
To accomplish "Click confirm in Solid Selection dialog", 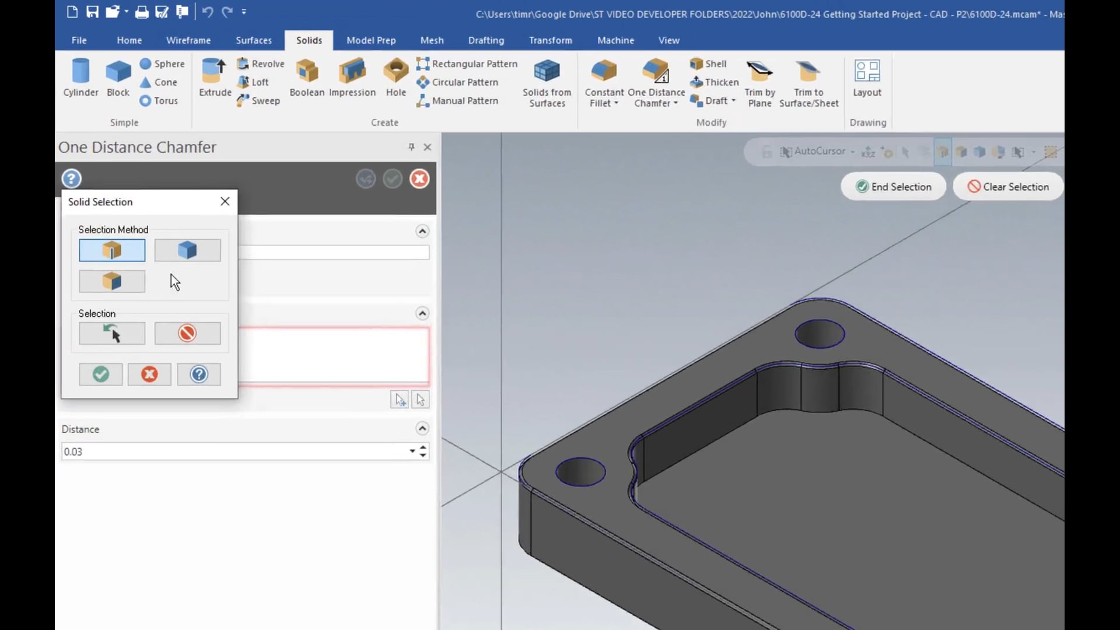I will [x=101, y=374].
